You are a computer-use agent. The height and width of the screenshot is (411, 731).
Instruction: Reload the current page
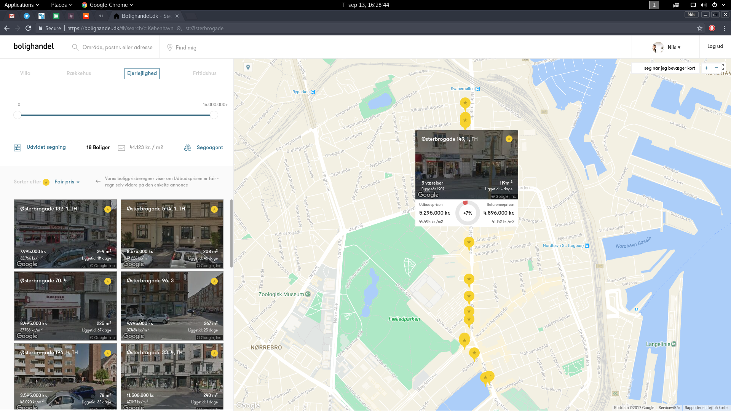(28, 28)
